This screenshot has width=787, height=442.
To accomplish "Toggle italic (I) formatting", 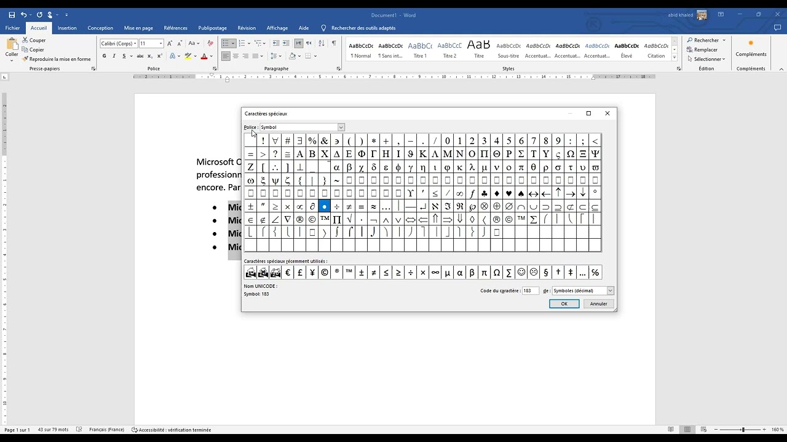I will pos(114,56).
